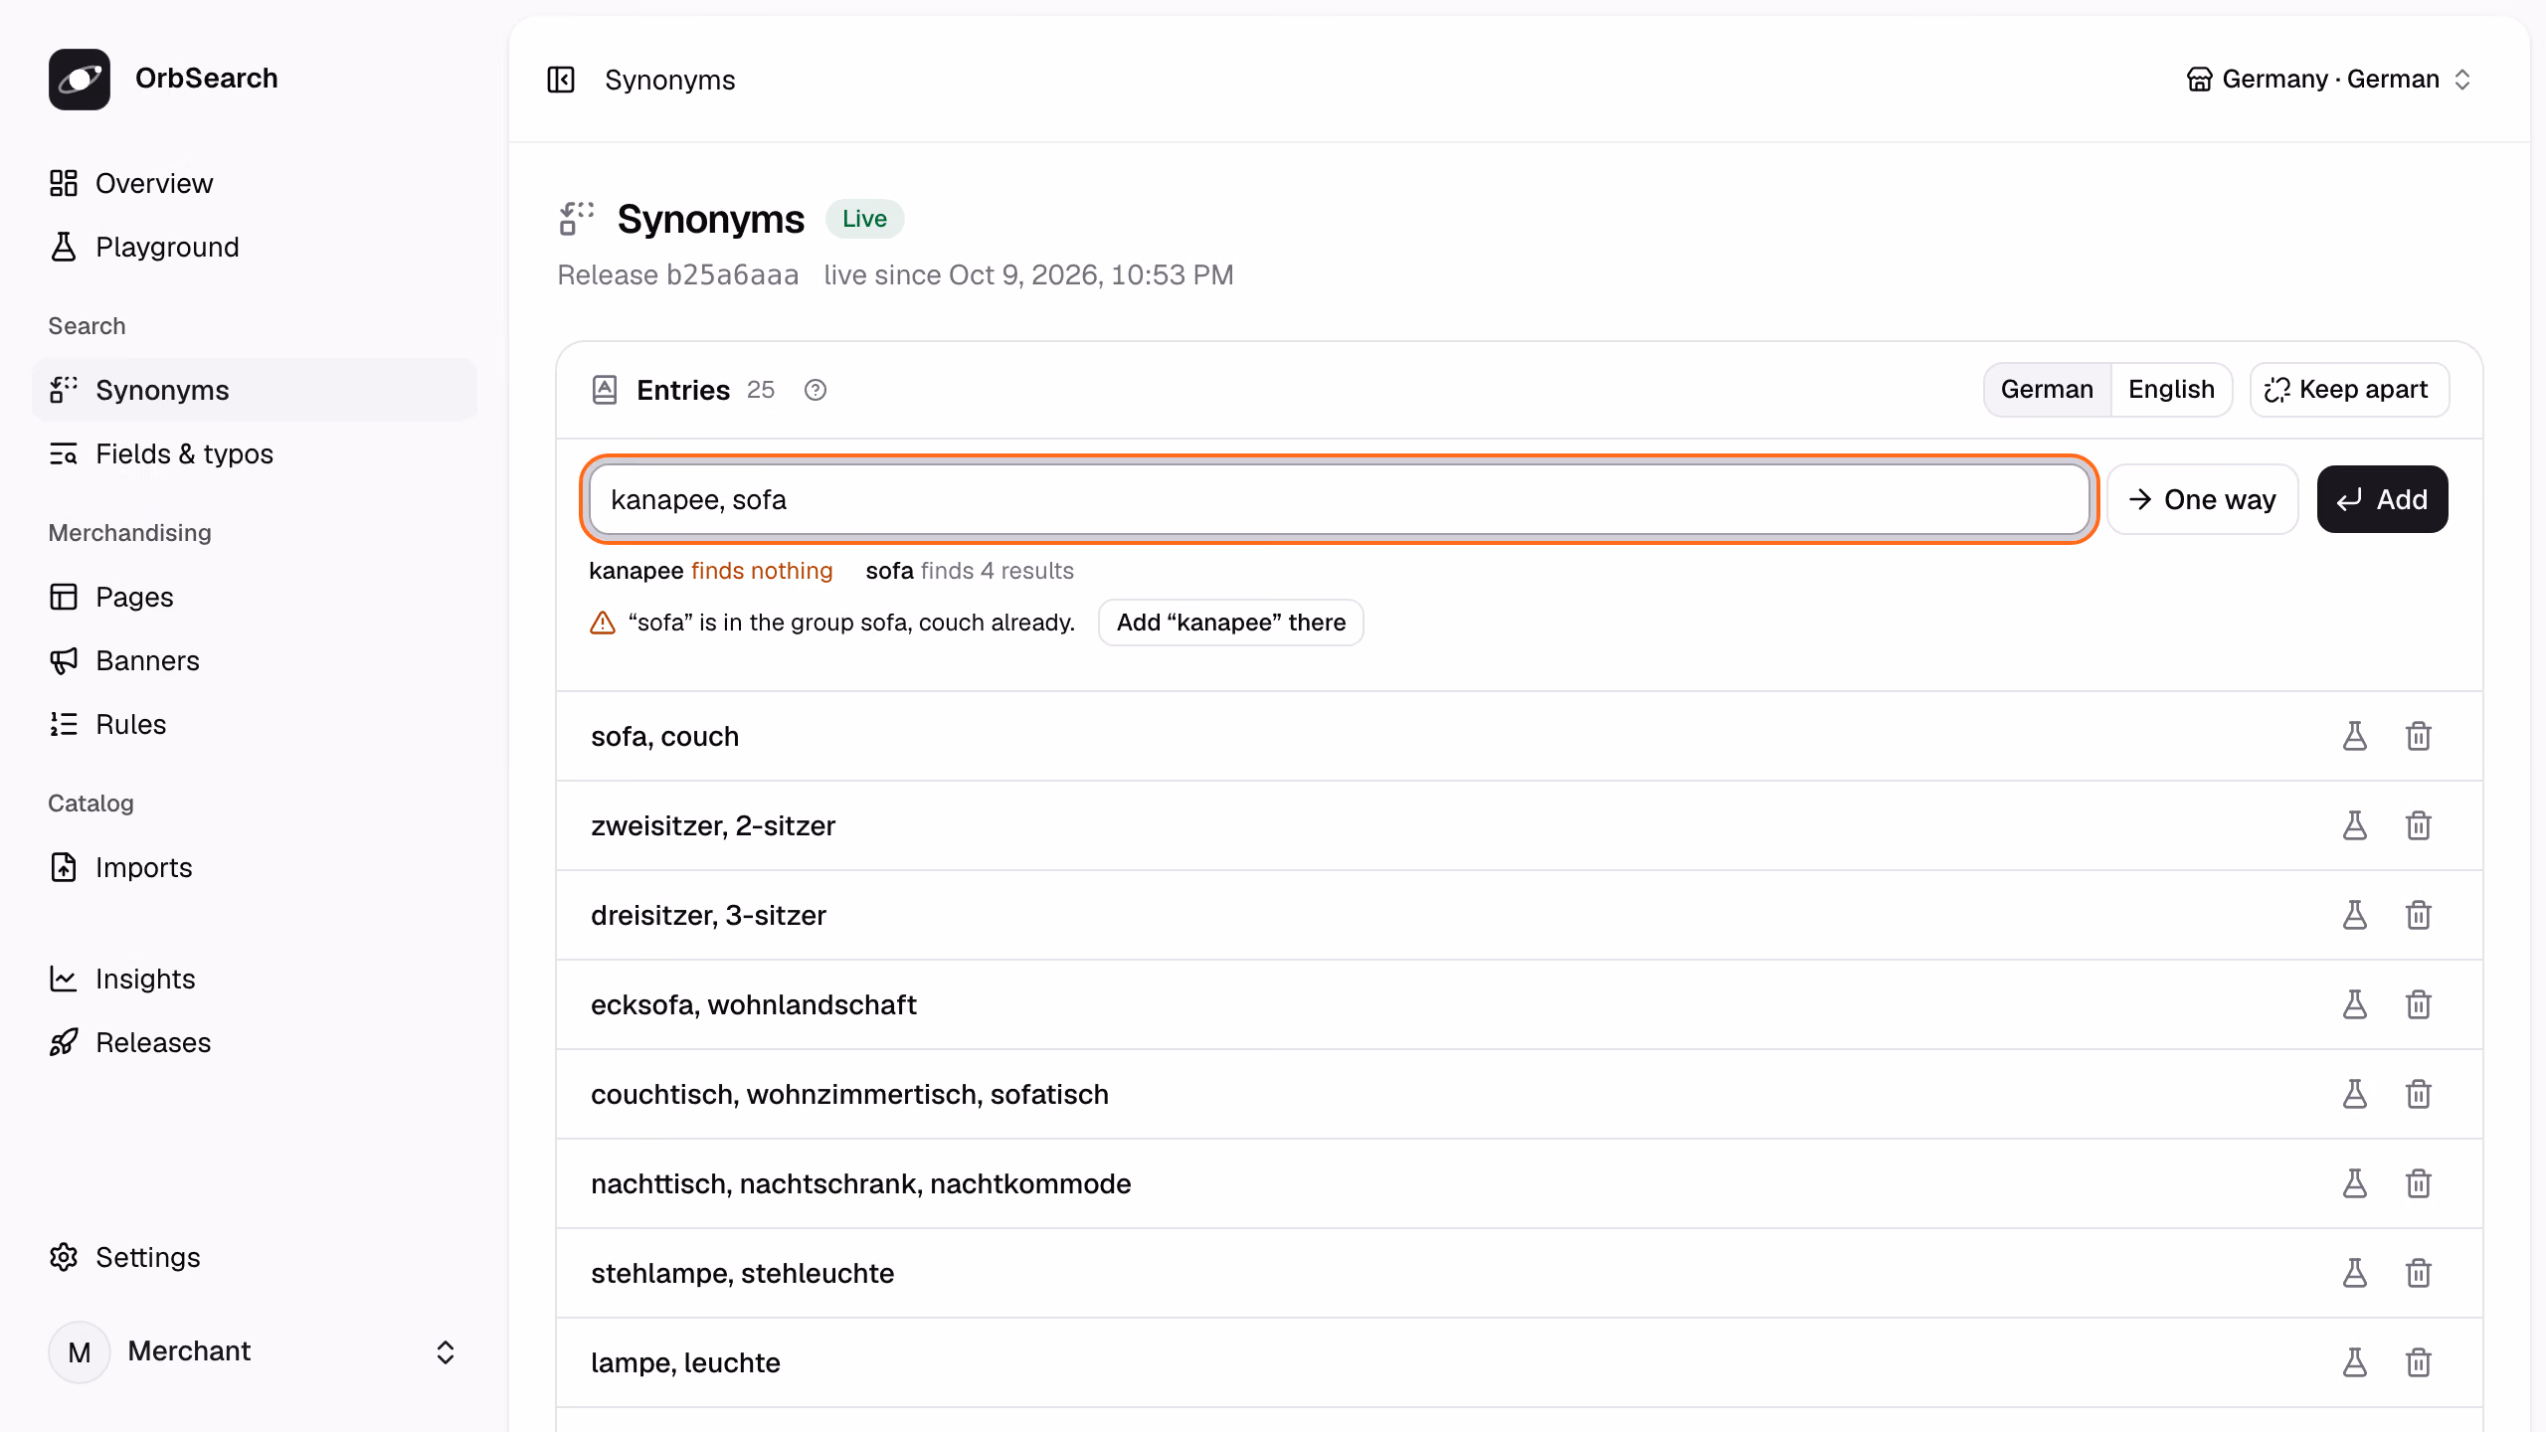Delete the couchtisch, wohnzimmertisch, sofatisch entry
2546x1432 pixels.
pyautogui.click(x=2419, y=1094)
